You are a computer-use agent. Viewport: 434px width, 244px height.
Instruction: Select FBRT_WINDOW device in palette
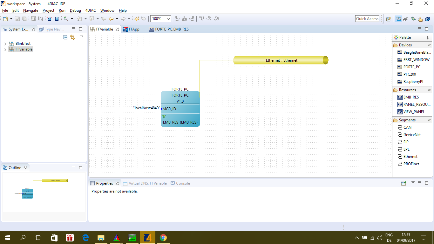coord(413,60)
